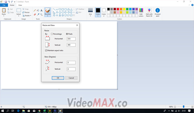Open the Size line thickness dropdown
The image size is (194, 113).
pos(90,12)
